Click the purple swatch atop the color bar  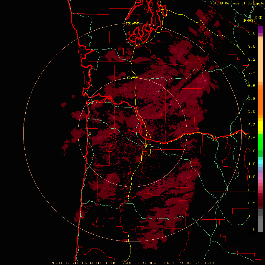coord(260,30)
